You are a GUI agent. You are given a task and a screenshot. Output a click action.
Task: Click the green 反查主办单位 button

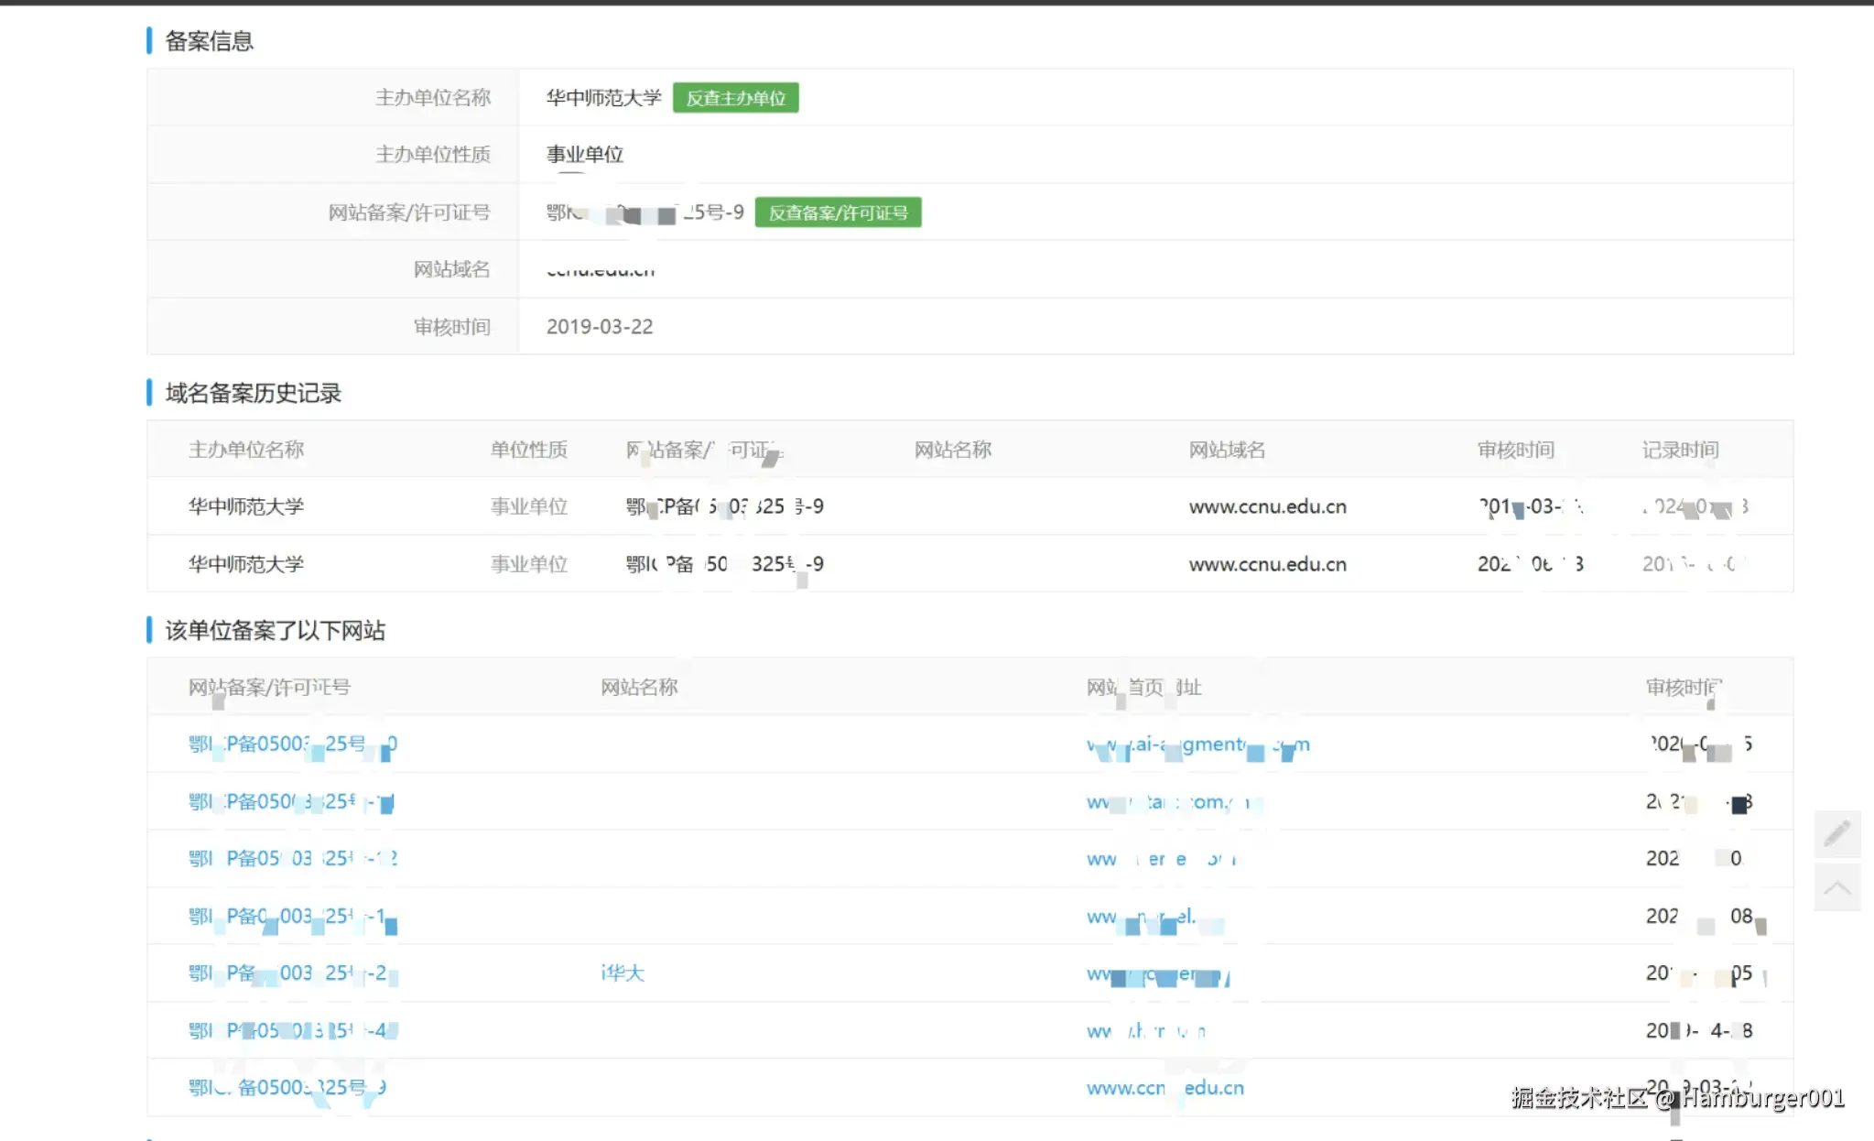coord(735,98)
